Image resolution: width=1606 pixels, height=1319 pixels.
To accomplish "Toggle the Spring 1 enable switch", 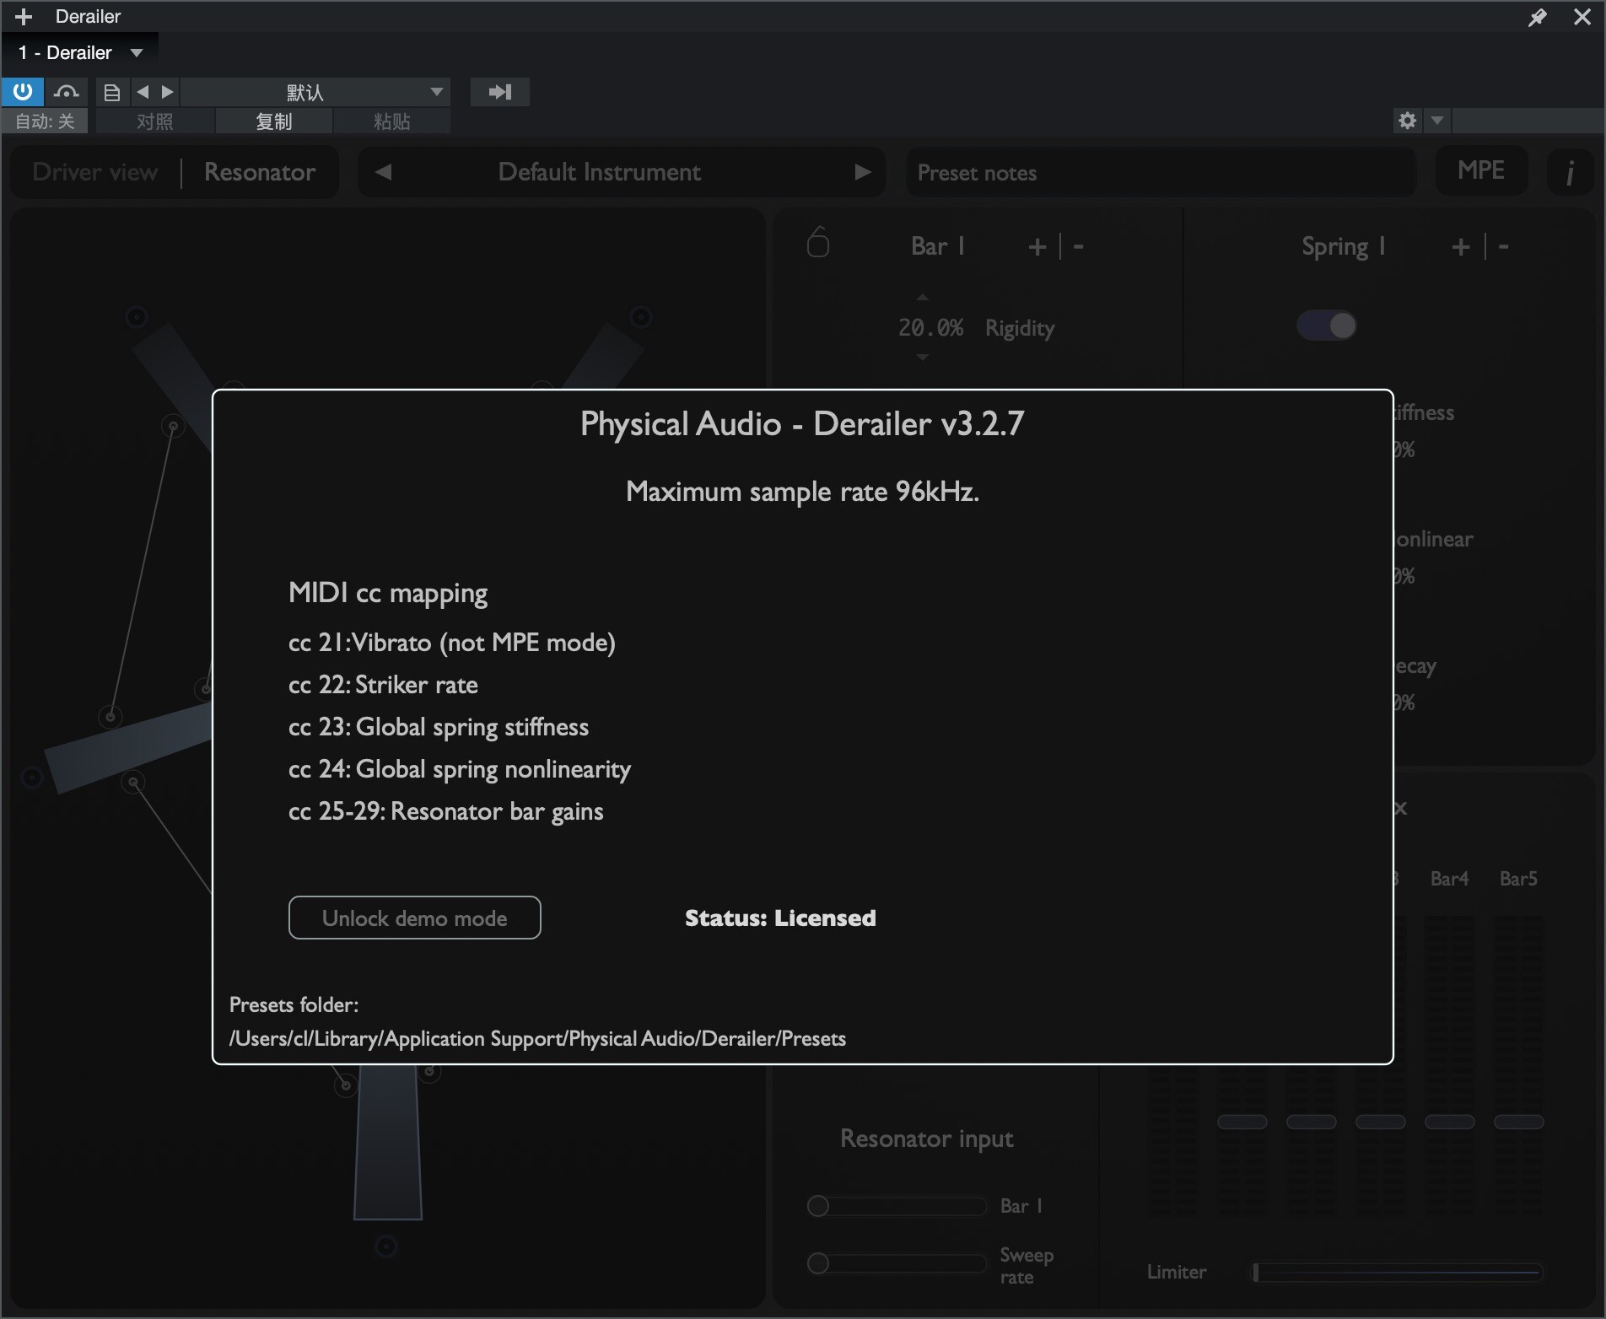I will [x=1327, y=326].
